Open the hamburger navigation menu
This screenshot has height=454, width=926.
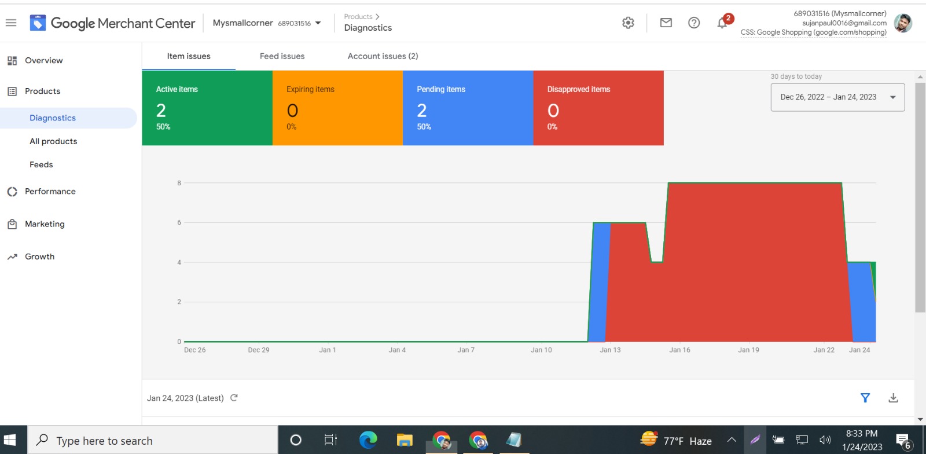11,23
